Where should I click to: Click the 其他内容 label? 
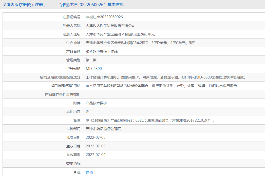pos(73,112)
